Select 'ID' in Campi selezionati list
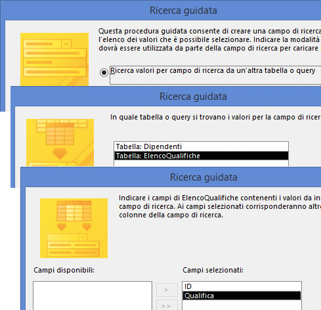Viewport: 321px width, 310px height. pyautogui.click(x=242, y=286)
